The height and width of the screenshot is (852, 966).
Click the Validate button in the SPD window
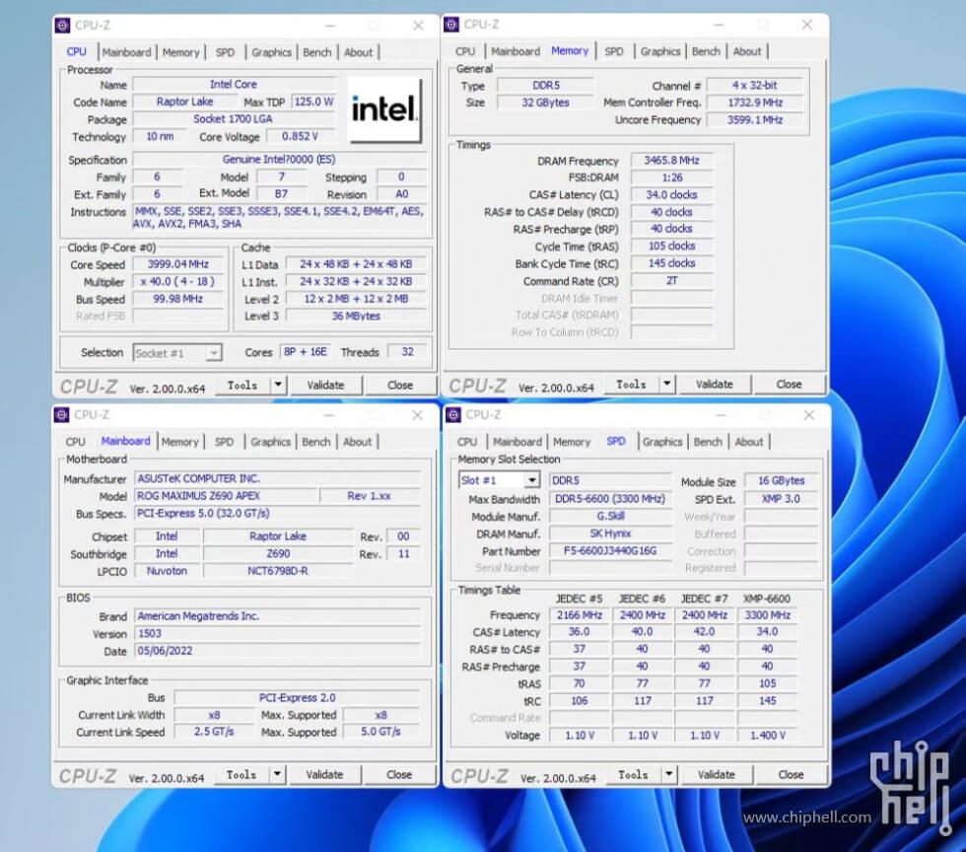coord(717,774)
